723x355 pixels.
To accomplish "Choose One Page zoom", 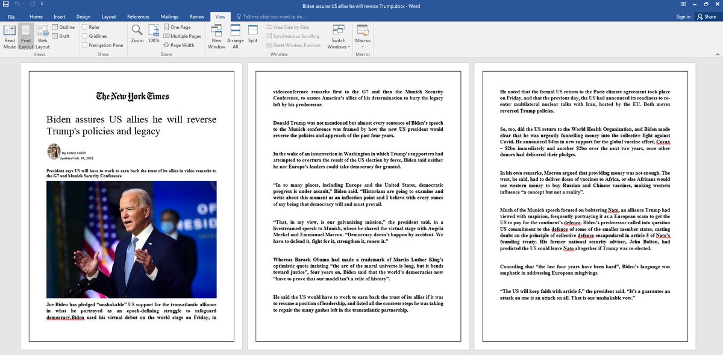I will [177, 27].
